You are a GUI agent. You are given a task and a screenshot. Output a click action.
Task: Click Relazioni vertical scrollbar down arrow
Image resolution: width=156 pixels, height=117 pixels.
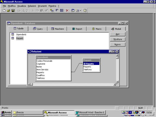(x=117, y=82)
